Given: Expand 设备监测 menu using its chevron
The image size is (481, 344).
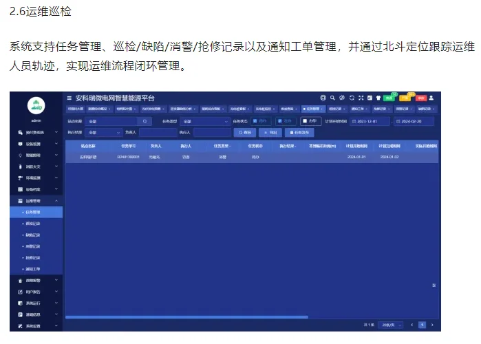Looking at the screenshot, I should tap(56, 144).
